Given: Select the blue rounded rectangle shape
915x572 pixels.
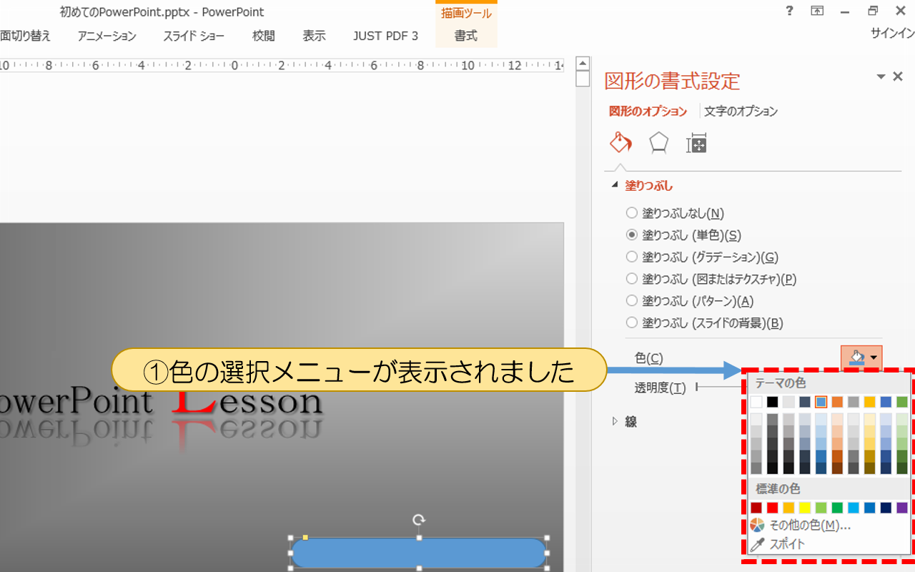Looking at the screenshot, I should pos(419,553).
